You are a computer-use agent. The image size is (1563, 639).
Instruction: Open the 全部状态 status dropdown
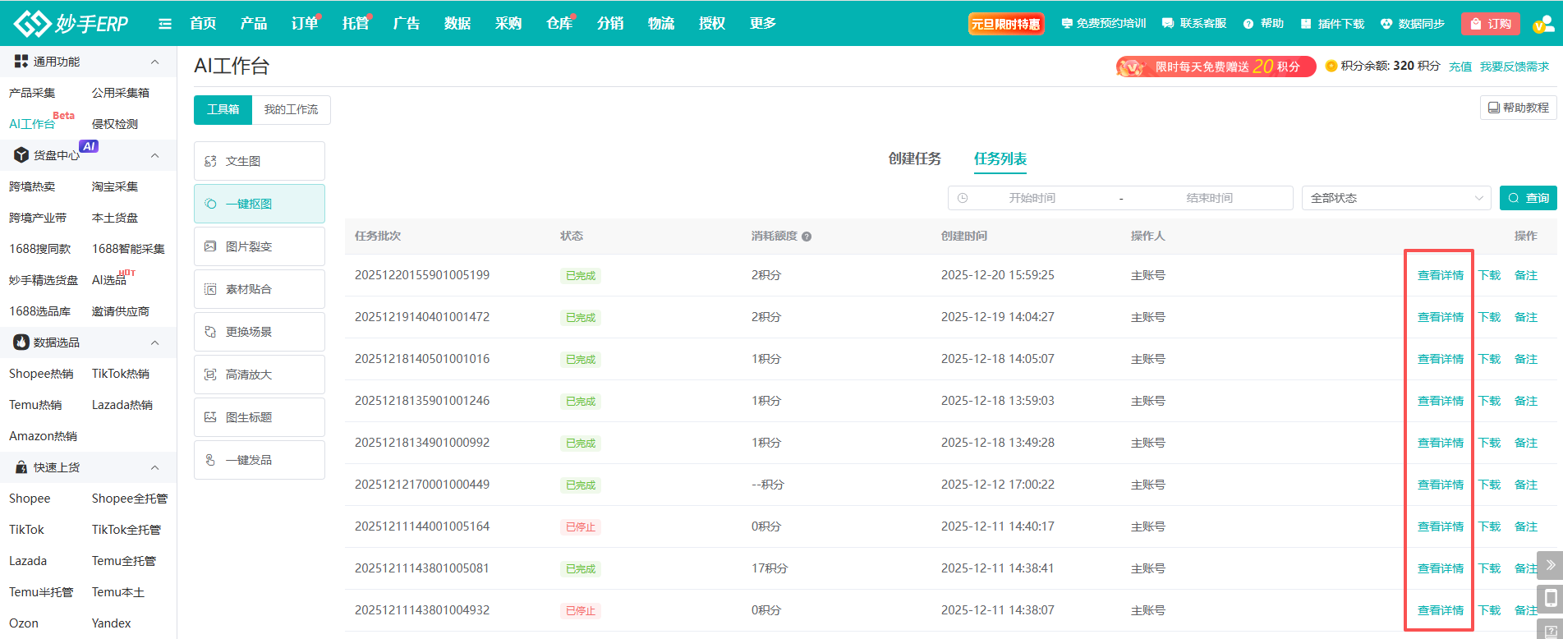pos(1395,198)
